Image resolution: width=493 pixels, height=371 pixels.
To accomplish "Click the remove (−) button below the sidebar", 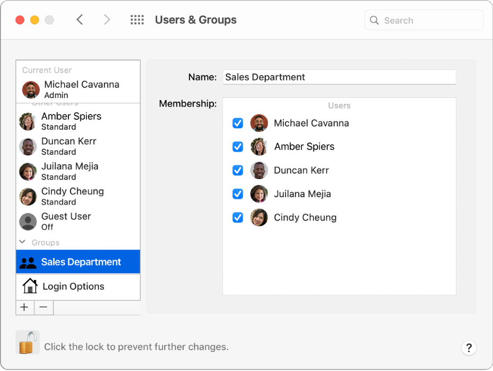I will (x=43, y=307).
